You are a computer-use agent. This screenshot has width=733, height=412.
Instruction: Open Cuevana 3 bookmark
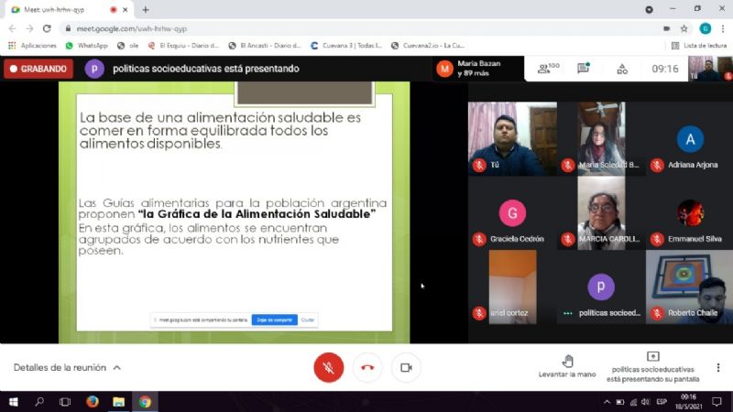346,45
